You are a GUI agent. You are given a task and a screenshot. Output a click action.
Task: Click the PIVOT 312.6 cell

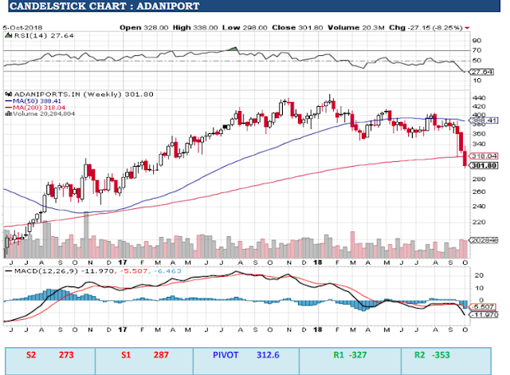coord(246,361)
